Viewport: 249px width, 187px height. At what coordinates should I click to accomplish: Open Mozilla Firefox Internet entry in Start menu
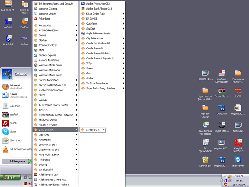pos(16,87)
